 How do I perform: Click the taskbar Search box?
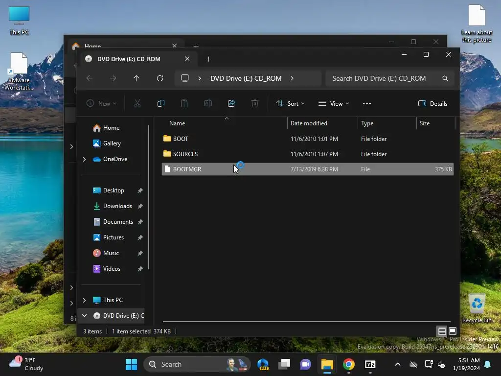click(197, 364)
